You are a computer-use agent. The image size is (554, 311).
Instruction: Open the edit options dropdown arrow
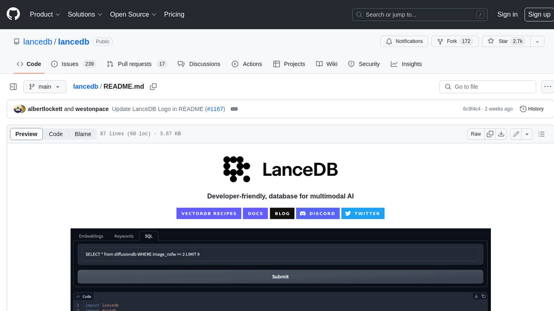pyautogui.click(x=527, y=134)
